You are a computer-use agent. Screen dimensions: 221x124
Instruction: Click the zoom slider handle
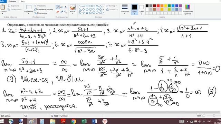214,116
